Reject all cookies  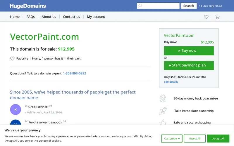[195, 138]
